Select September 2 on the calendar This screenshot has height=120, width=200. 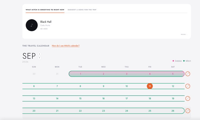(103, 74)
